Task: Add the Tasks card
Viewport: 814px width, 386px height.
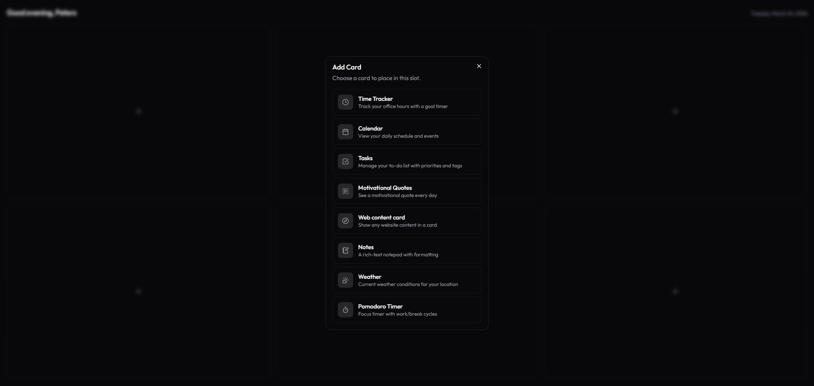Action: tap(407, 161)
